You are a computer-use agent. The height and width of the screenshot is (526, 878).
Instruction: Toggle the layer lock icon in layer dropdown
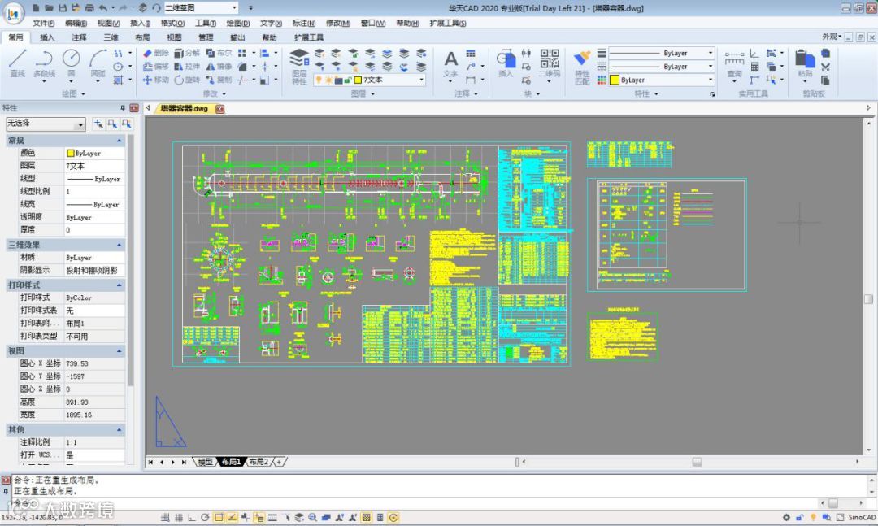(x=348, y=80)
